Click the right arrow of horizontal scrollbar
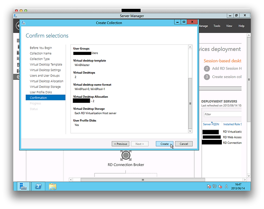 pyautogui.click(x=245, y=180)
